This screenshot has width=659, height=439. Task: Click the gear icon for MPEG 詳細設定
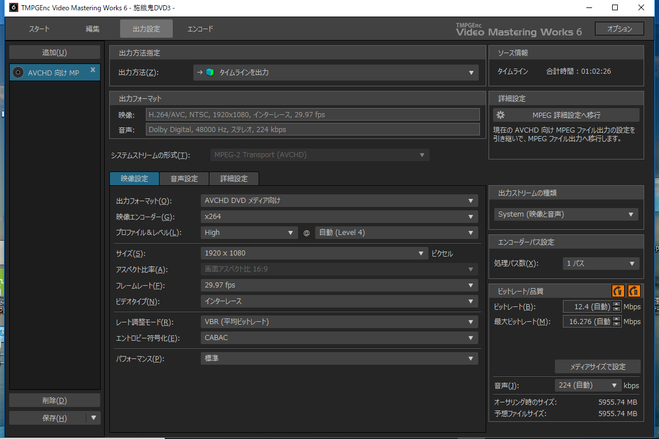(500, 115)
